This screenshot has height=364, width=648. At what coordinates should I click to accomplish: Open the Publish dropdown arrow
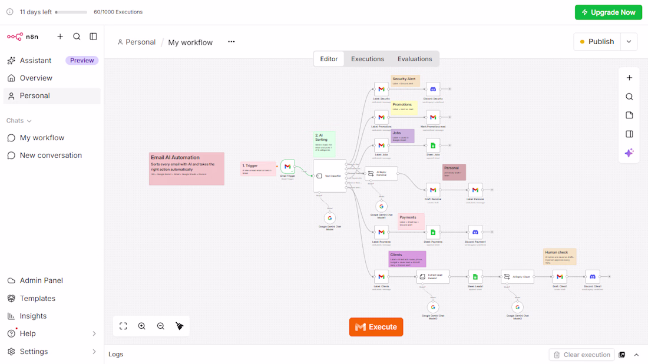629,42
